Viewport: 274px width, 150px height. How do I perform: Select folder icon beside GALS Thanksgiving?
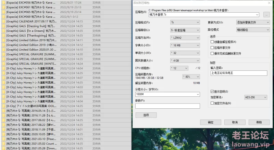coord(3,36)
